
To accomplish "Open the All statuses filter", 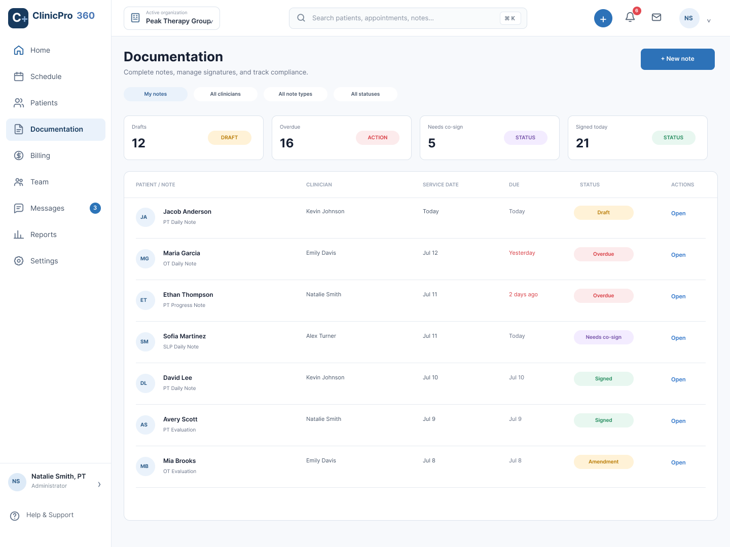I will tap(366, 94).
